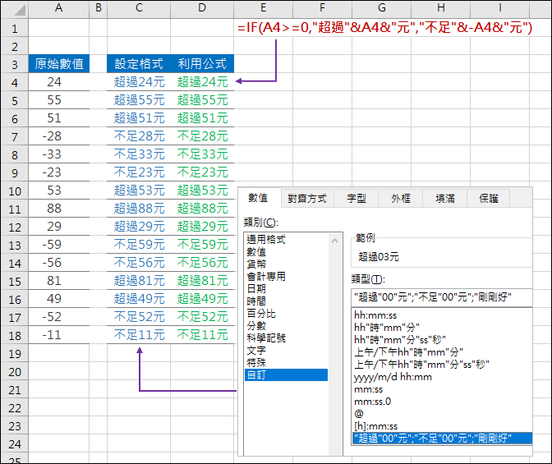The width and height of the screenshot is (552, 464).
Task: Select cell A11 with value 88
Action: coord(59,209)
